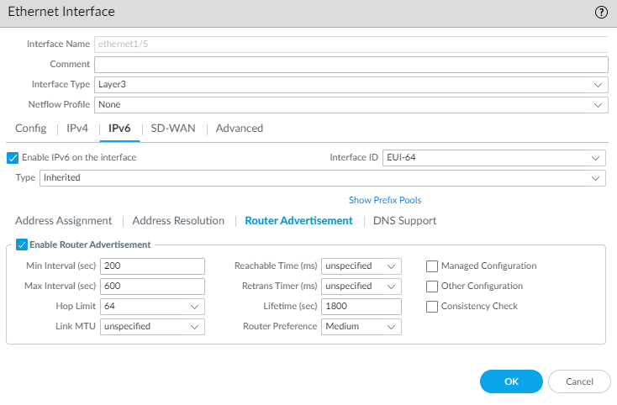Click into the Comment text field
The height and width of the screenshot is (405, 617).
click(351, 65)
